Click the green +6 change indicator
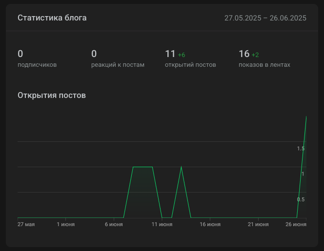 click(x=182, y=55)
